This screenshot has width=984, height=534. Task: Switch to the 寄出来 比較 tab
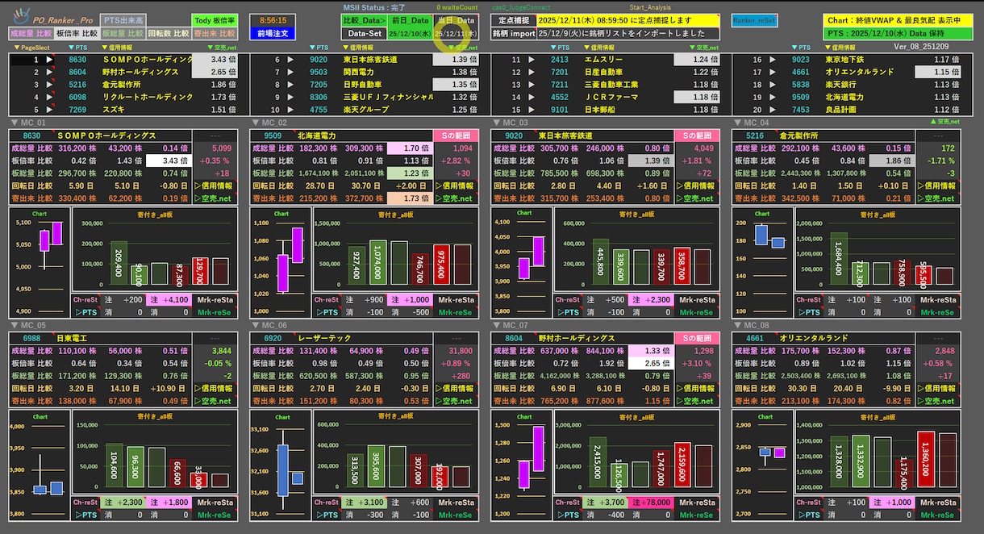click(215, 34)
